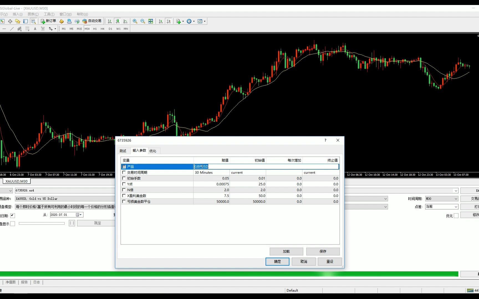
Task: Open the templates icon
Action: coord(200,21)
